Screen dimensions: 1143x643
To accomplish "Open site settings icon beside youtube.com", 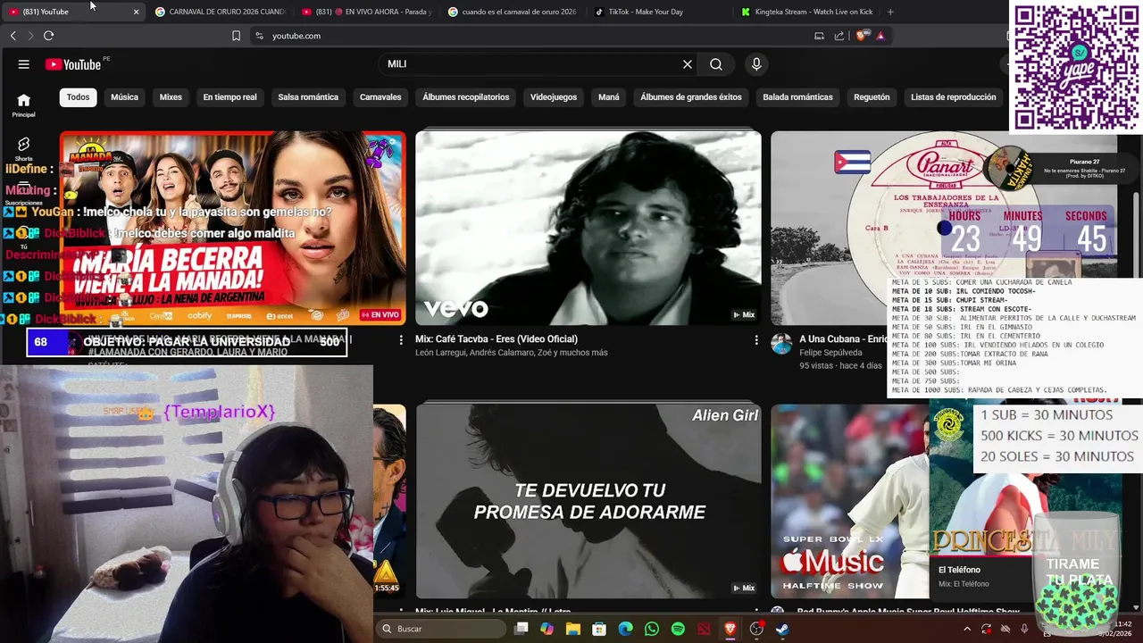I will click(259, 36).
